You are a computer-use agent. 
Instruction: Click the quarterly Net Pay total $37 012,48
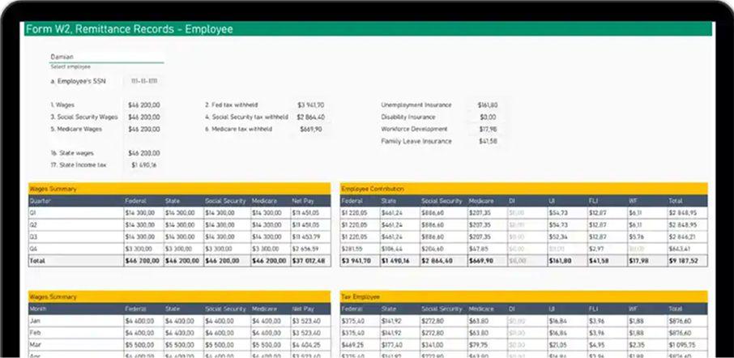[310, 261]
